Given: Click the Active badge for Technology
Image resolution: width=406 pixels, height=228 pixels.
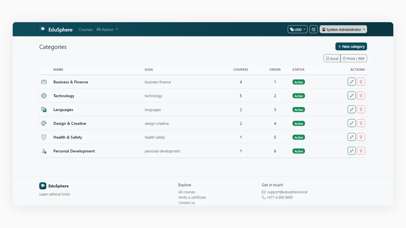Looking at the screenshot, I should pos(298,96).
